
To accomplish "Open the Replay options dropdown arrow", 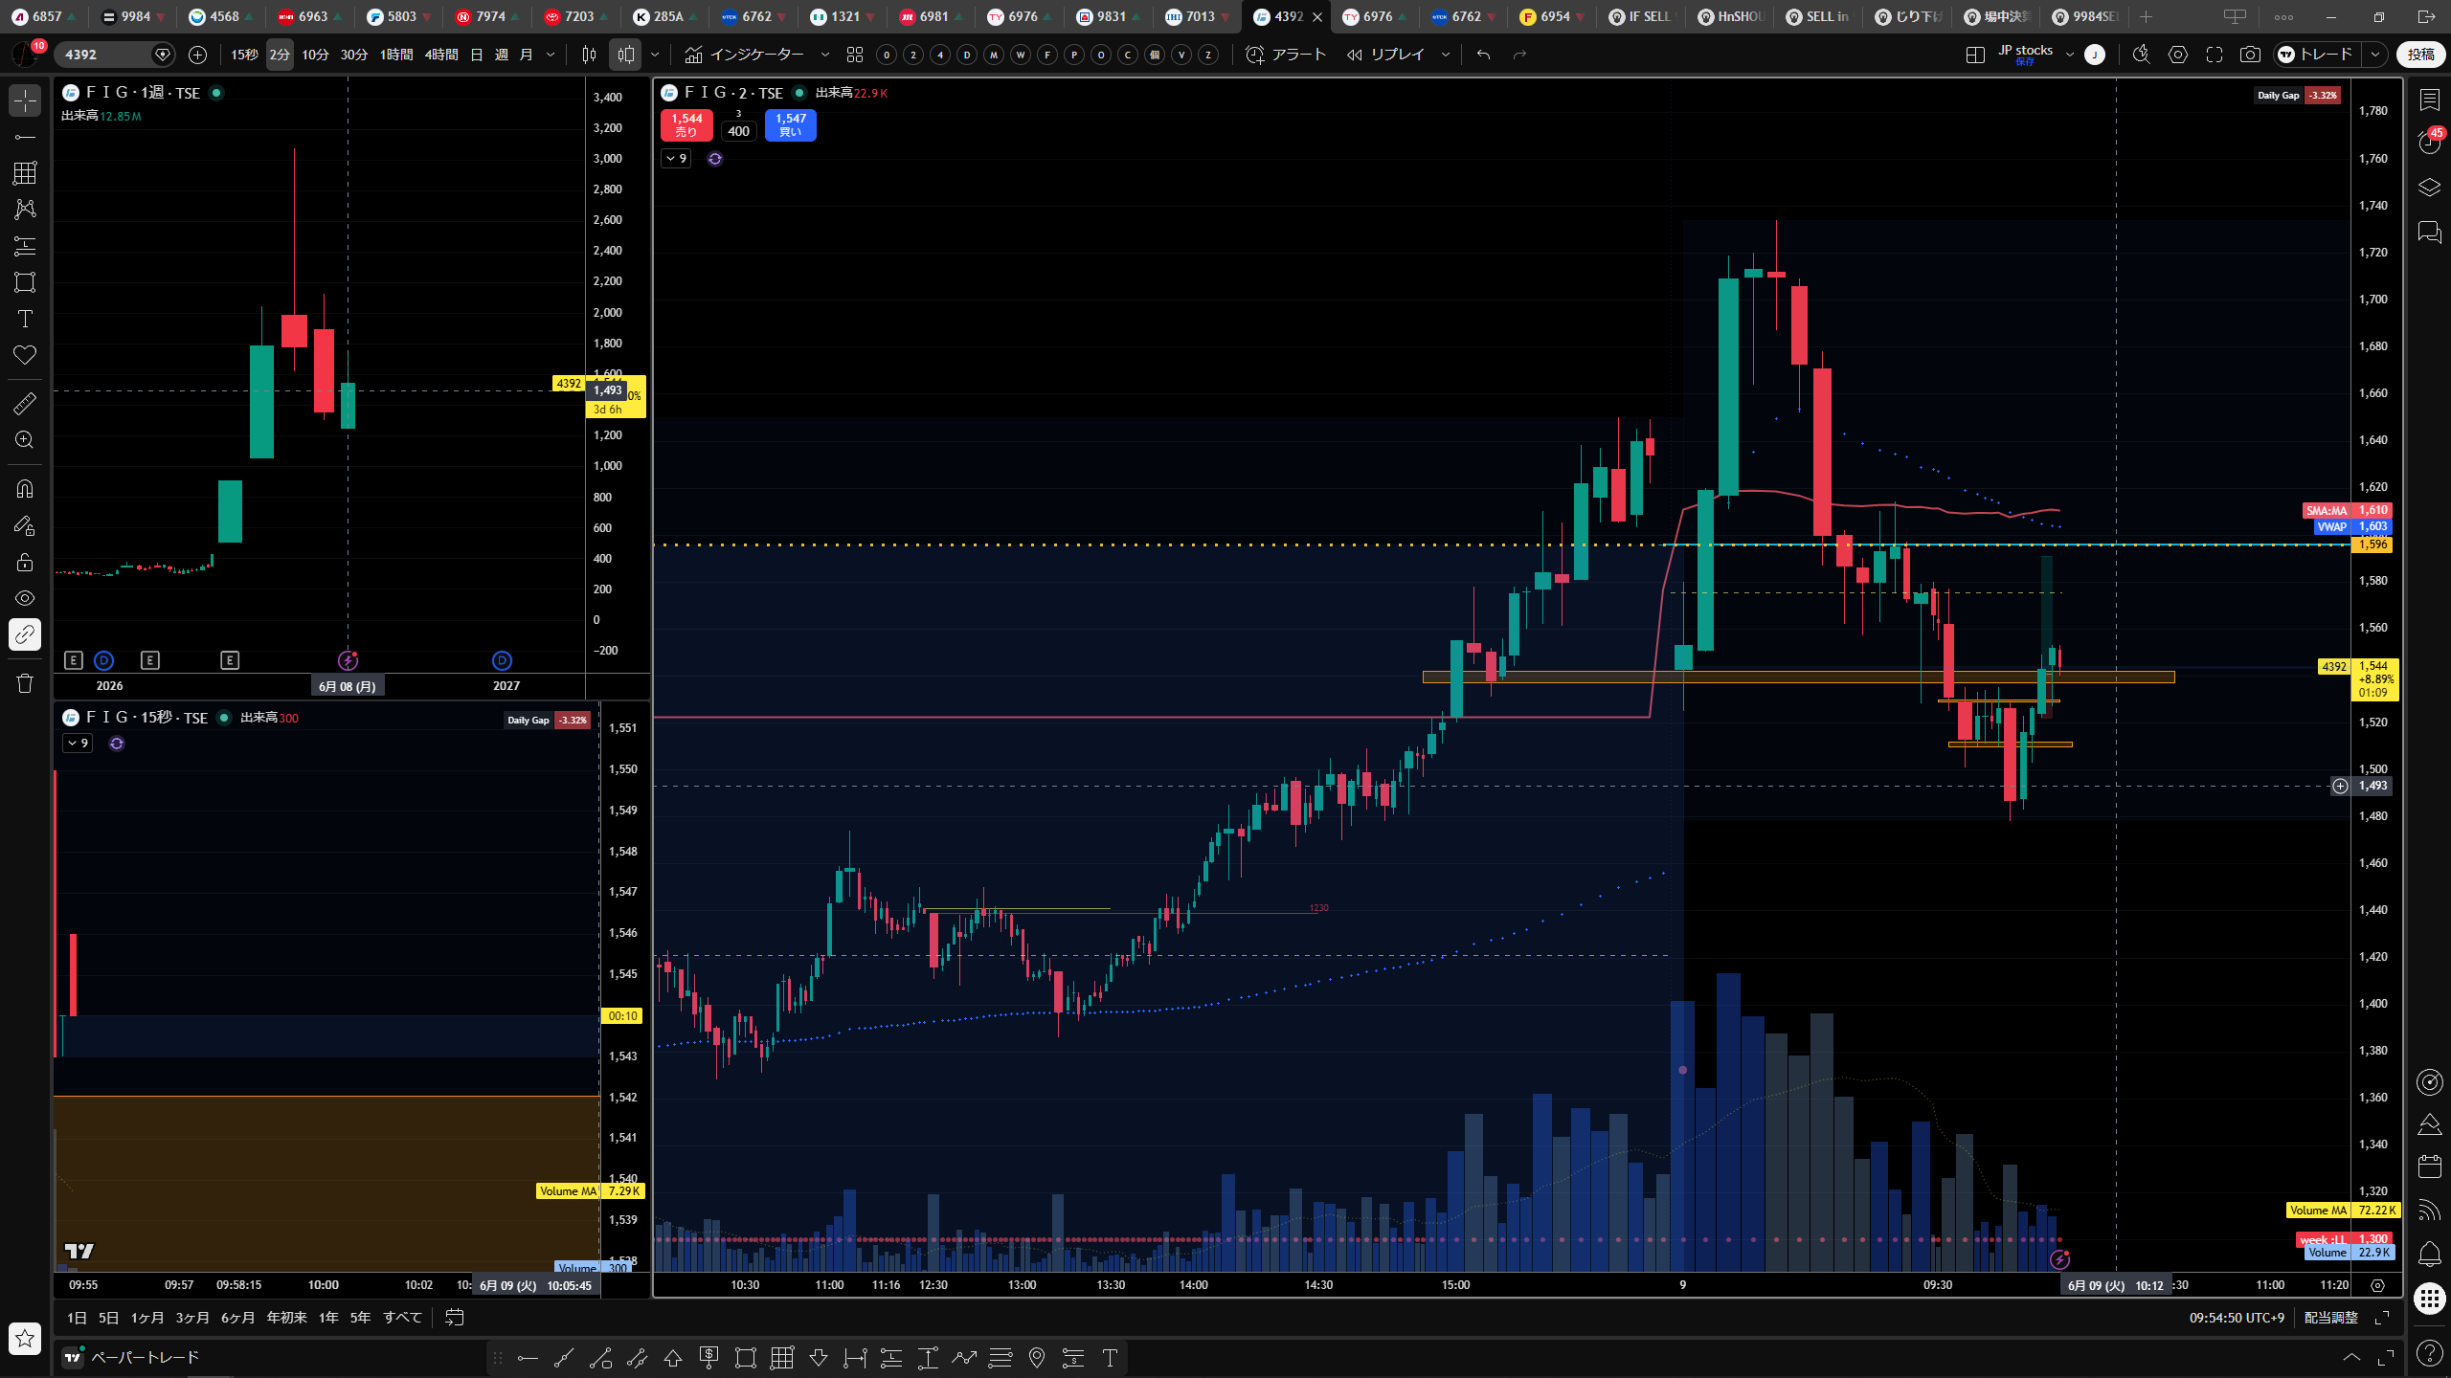I will click(1446, 55).
